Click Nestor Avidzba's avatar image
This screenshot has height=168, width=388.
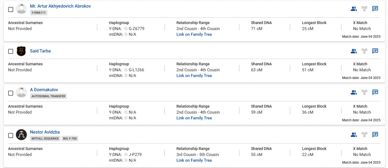(x=22, y=135)
